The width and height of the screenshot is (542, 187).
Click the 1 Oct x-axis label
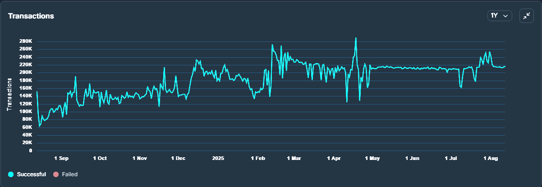(100, 159)
